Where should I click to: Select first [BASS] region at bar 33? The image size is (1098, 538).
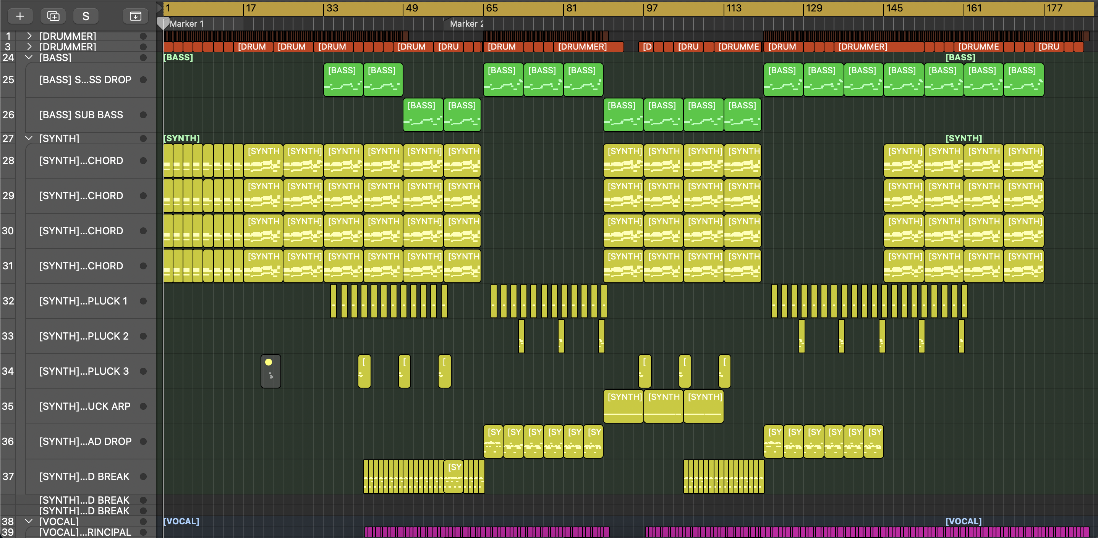(x=343, y=80)
